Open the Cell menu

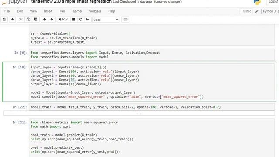click(x=62, y=11)
